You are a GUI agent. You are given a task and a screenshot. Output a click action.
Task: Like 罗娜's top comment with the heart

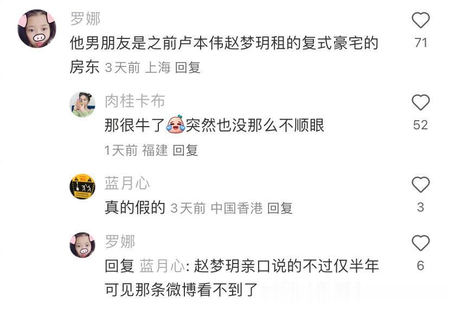coord(420,21)
